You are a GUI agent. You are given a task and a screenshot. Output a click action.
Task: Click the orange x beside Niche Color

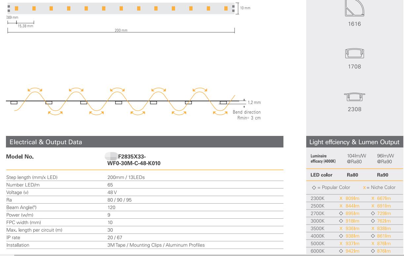(364, 187)
